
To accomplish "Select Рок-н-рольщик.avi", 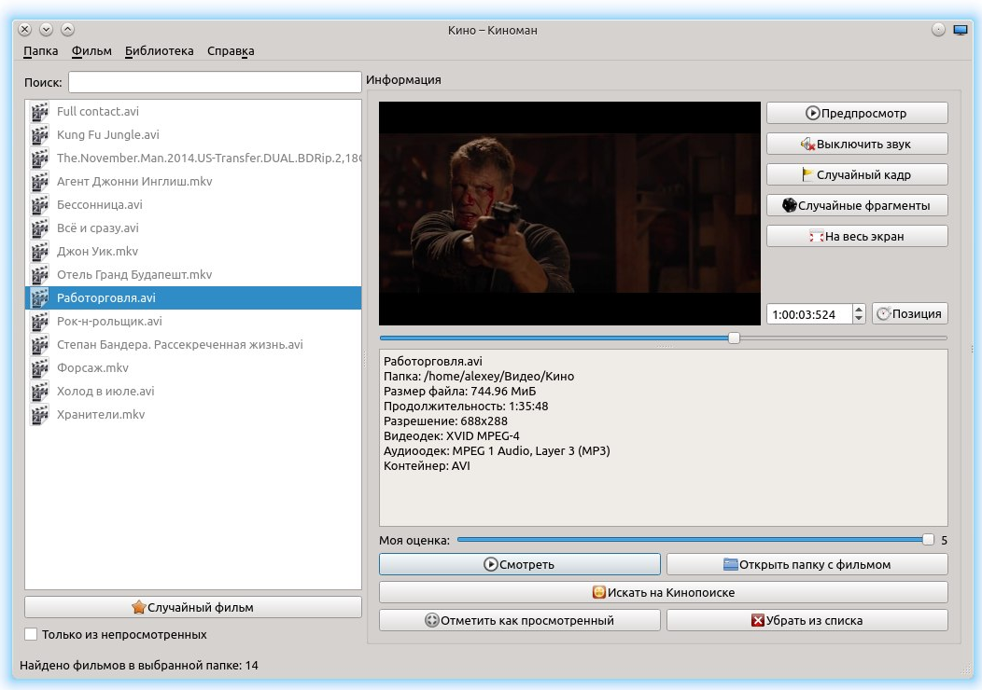I will coord(193,321).
